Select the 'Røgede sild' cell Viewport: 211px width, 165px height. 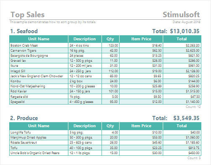(x=39, y=97)
